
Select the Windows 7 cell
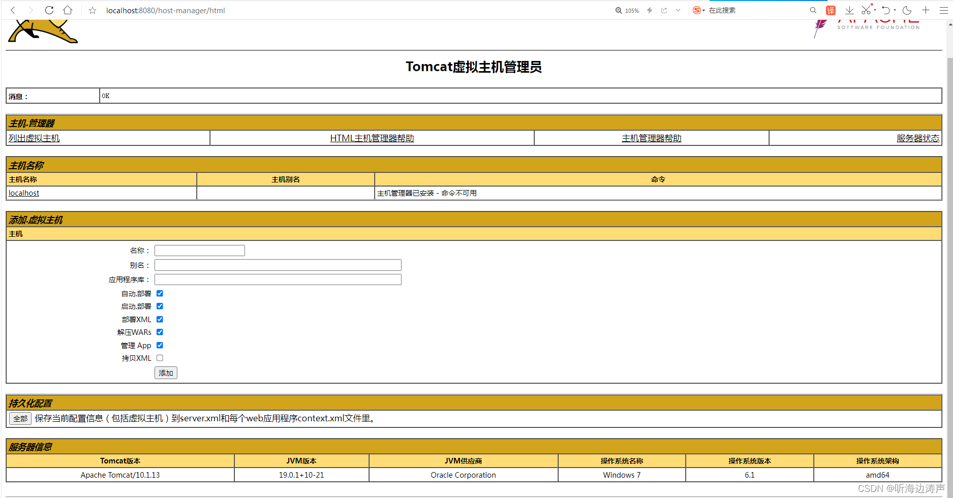(x=622, y=475)
